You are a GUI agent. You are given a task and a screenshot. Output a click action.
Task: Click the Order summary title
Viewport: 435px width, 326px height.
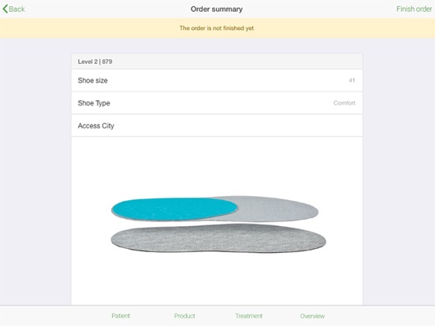coord(217,9)
